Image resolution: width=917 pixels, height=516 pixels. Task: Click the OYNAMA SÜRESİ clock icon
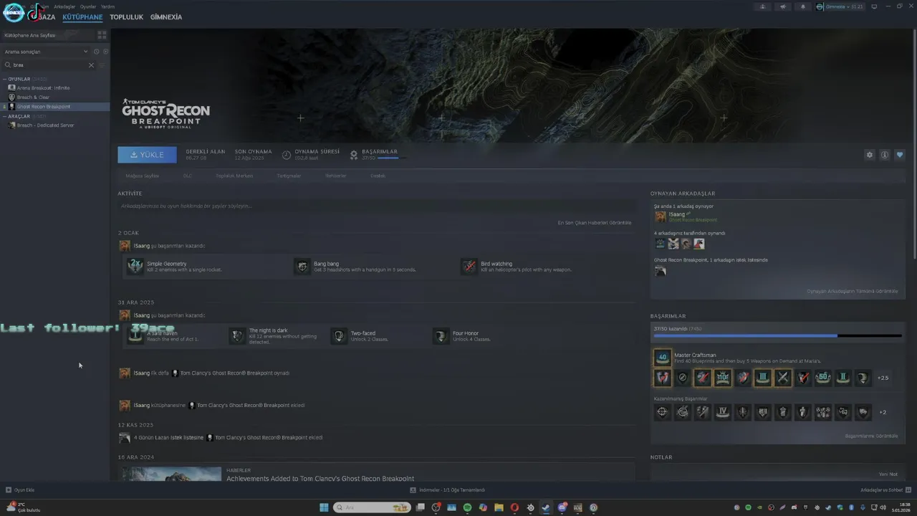(x=287, y=155)
